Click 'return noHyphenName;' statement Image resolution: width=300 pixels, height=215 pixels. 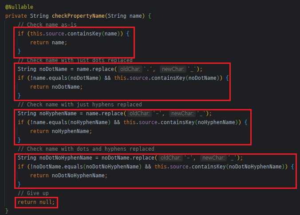(x=61, y=131)
